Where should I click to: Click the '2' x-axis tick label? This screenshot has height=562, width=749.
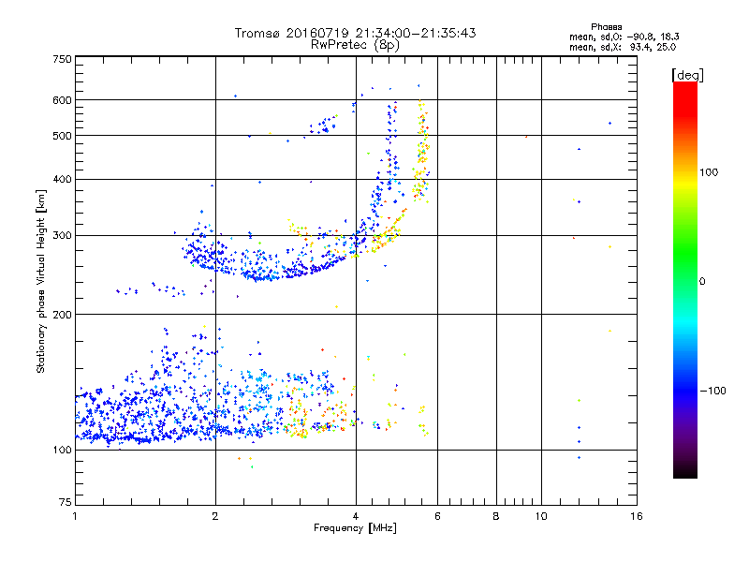pos(215,516)
